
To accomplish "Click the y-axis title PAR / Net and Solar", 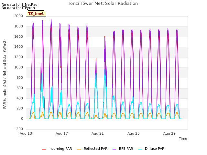I will (5, 74).
